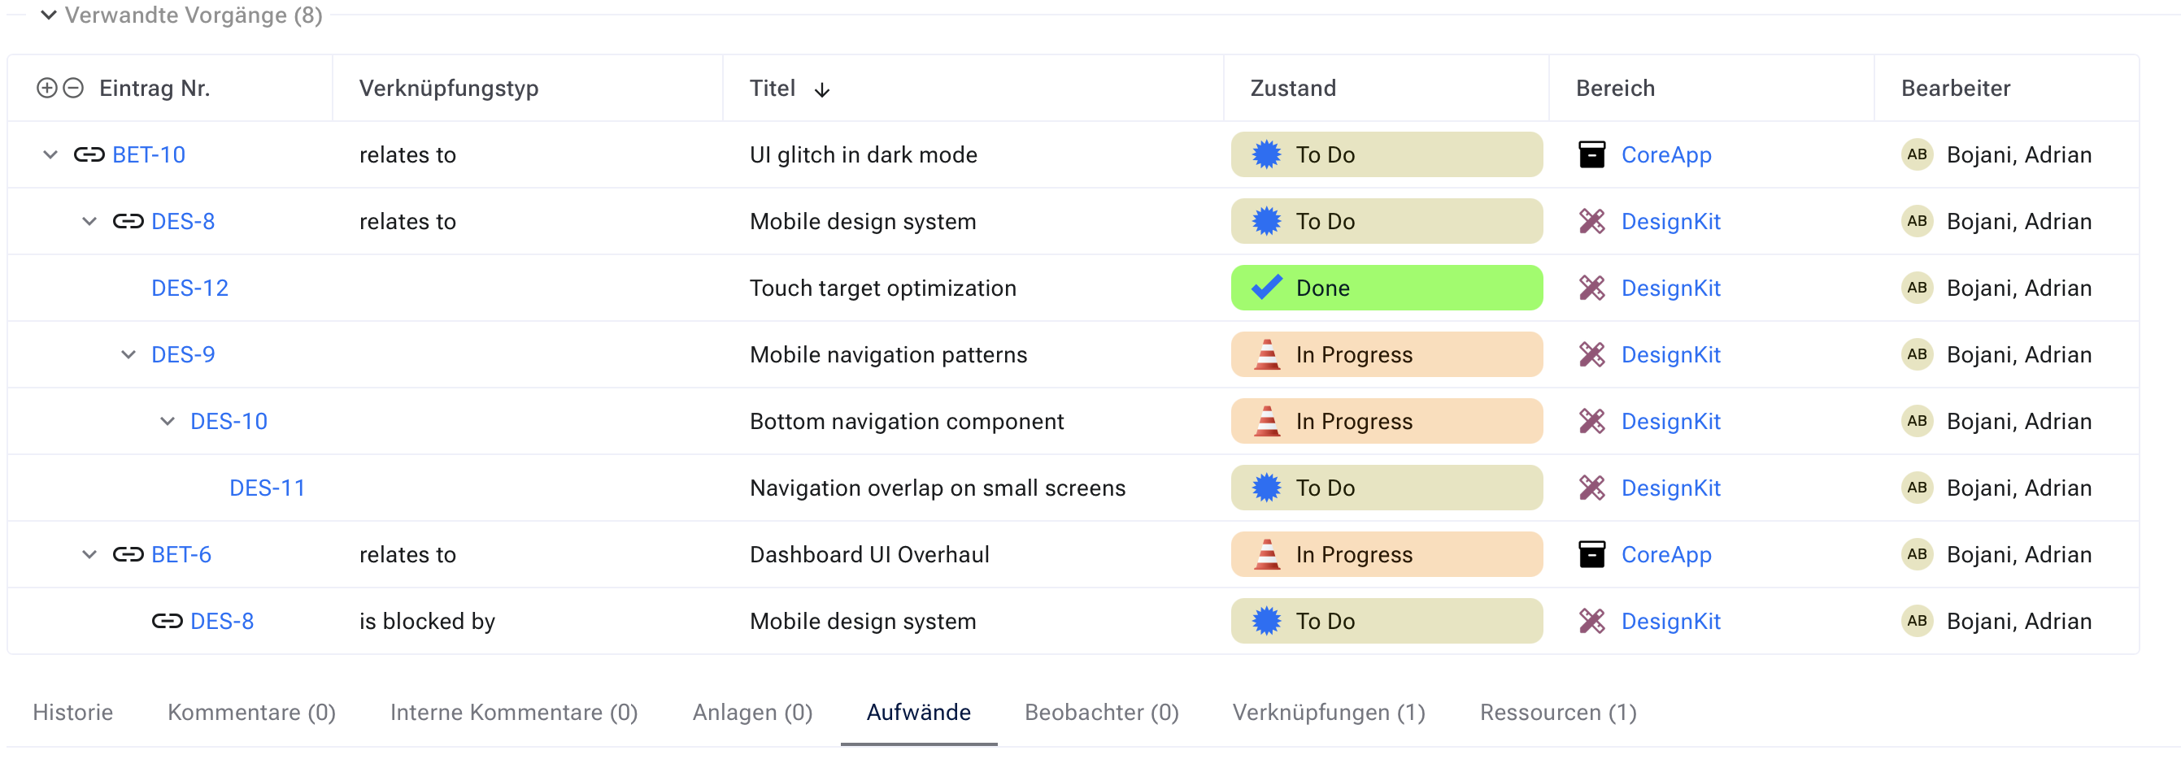This screenshot has height=759, width=2181.
Task: Collapse the BET-10 tree row
Action: coord(50,155)
